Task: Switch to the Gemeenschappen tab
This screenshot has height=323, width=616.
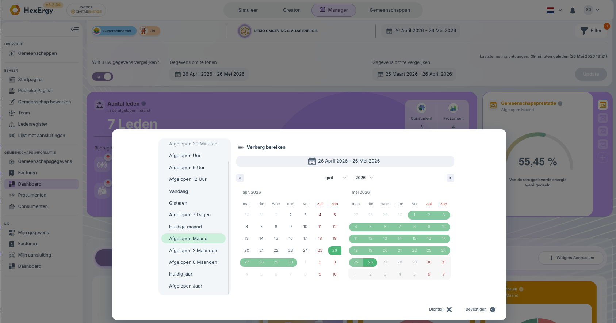Action: 390,10
